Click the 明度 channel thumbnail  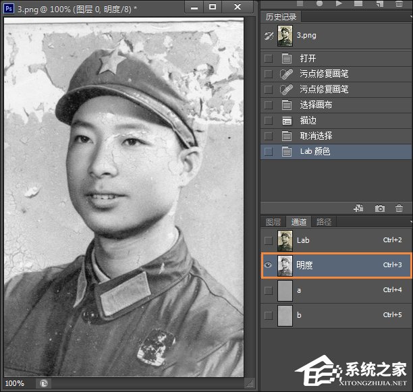285,266
